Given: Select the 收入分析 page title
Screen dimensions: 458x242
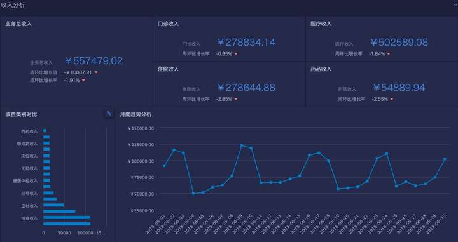Looking at the screenshot, I should 13,5.
